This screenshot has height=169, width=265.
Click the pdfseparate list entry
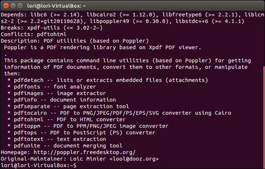point(71,106)
